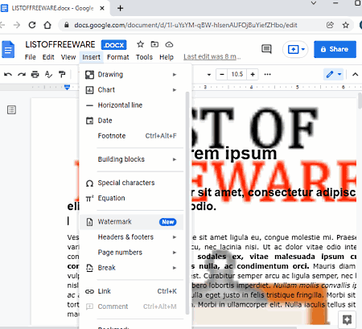Click the .DOCX badge
Screen dimensions: 362x329
114,45
